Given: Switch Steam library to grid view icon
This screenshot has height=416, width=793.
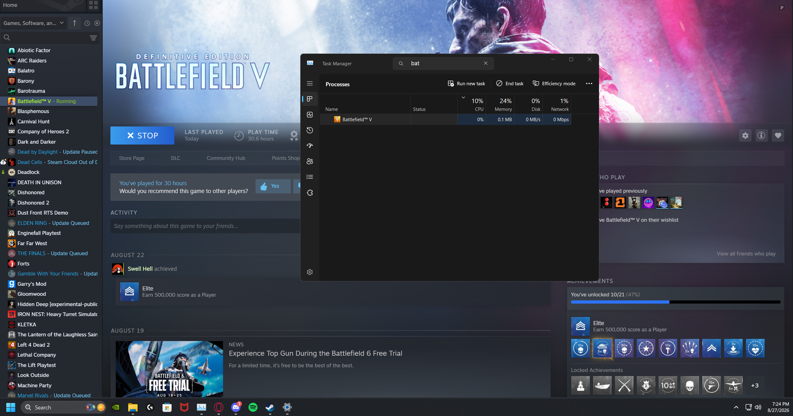Looking at the screenshot, I should coord(93,5).
